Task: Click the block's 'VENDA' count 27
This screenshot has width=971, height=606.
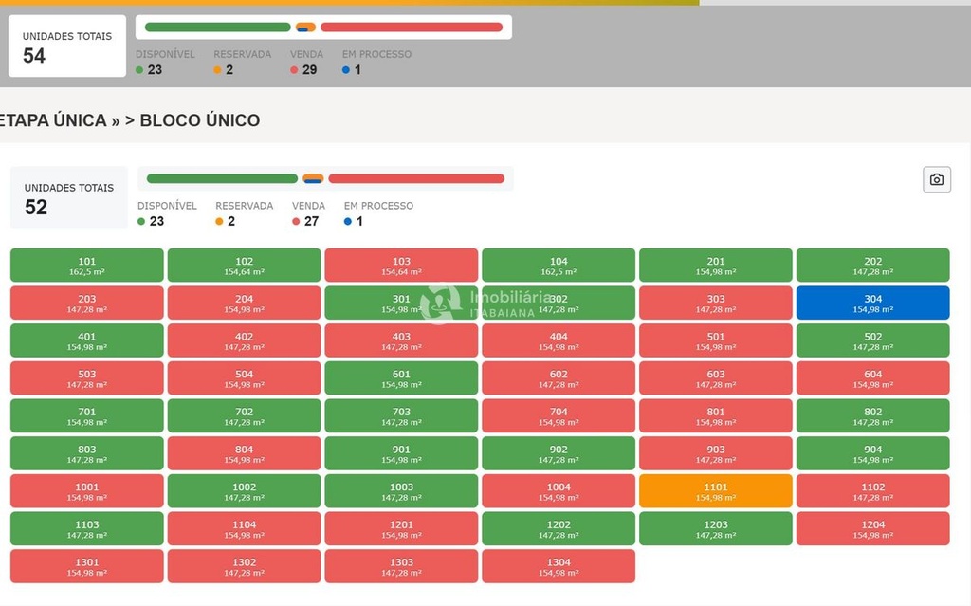Action: tap(311, 221)
